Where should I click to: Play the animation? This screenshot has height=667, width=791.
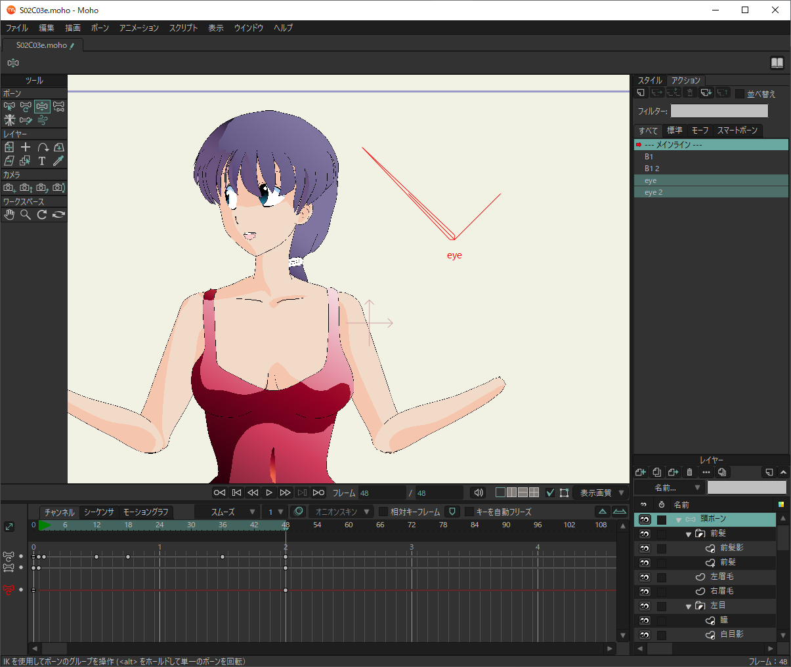(x=269, y=493)
